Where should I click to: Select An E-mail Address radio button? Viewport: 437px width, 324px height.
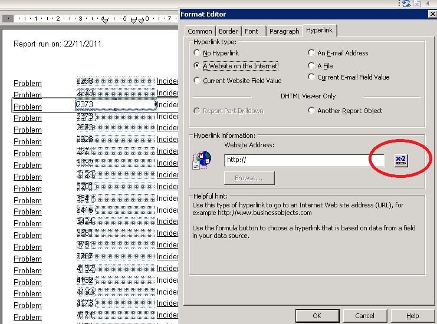pyautogui.click(x=311, y=53)
